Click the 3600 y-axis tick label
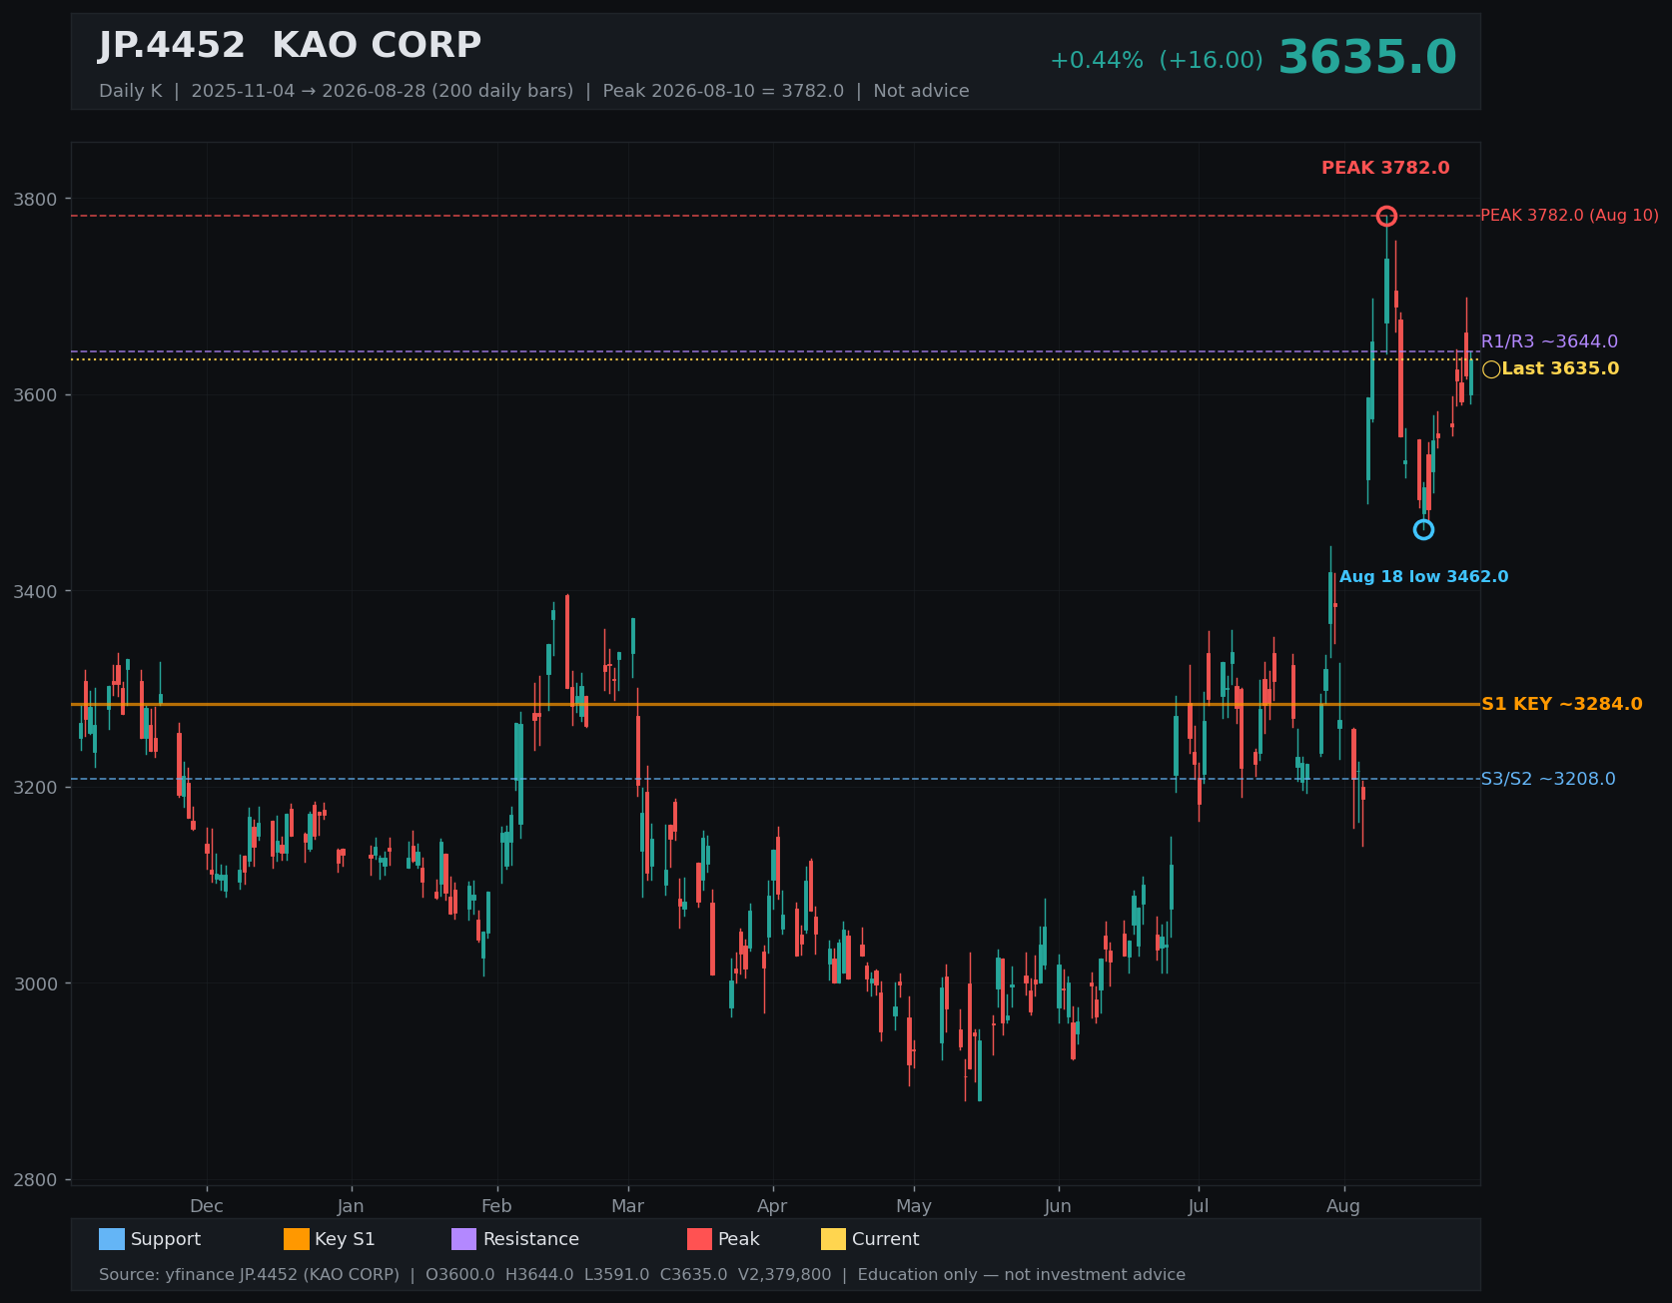 coord(35,395)
